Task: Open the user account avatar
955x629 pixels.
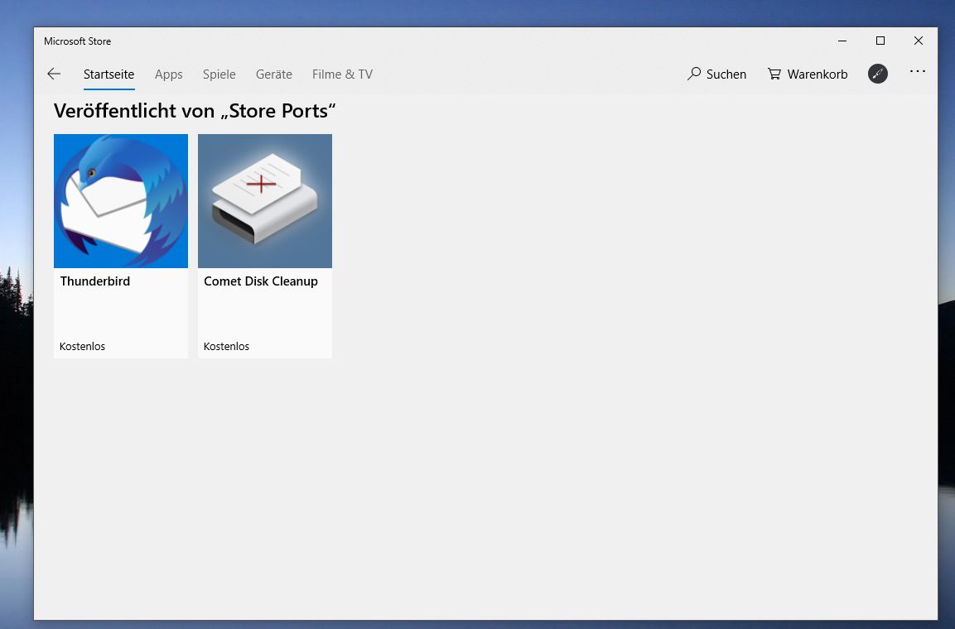Action: click(878, 74)
